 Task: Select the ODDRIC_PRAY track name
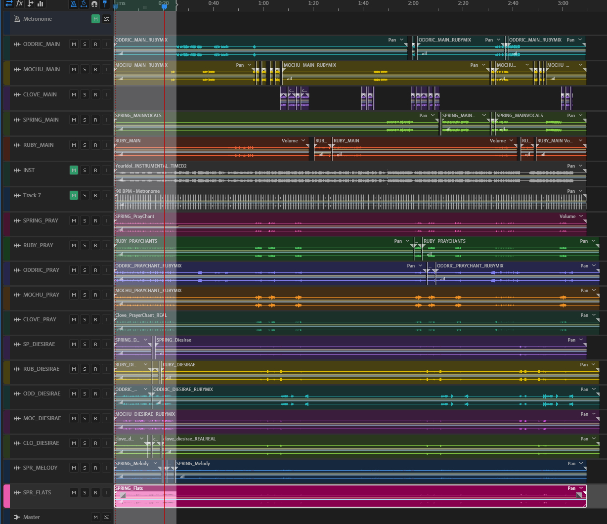click(x=41, y=270)
